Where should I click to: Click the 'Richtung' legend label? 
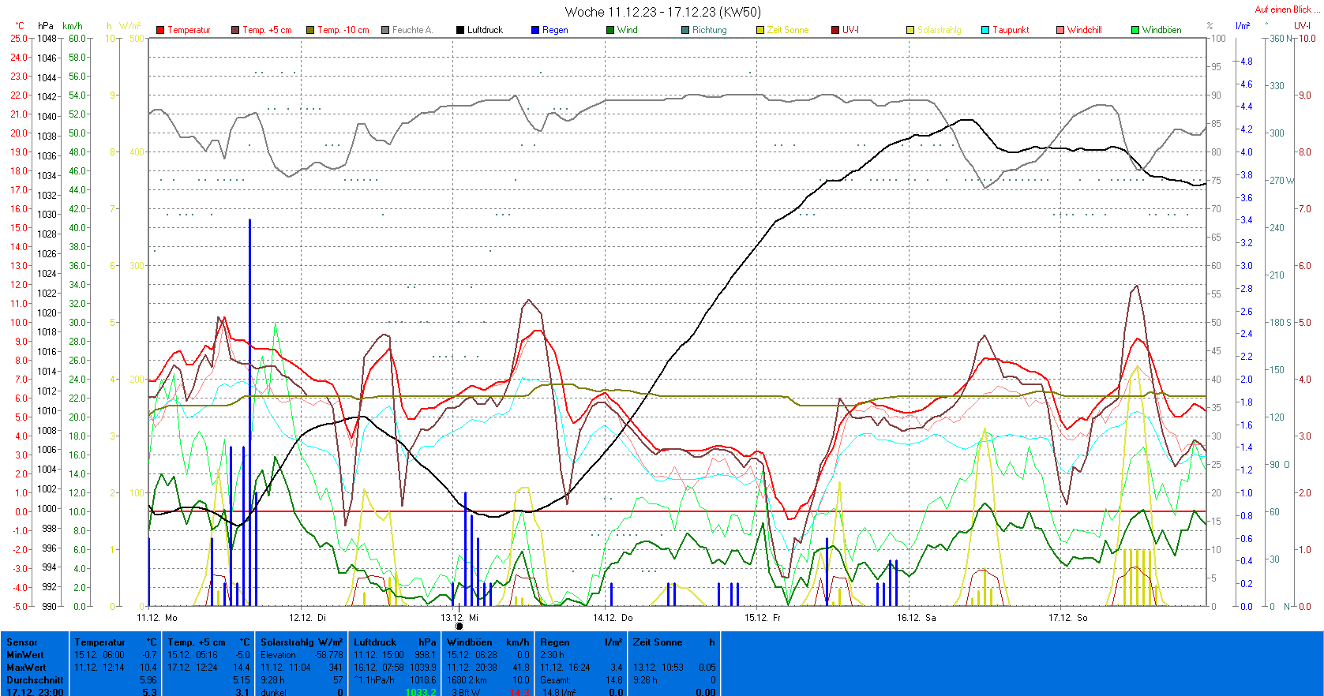click(x=710, y=30)
